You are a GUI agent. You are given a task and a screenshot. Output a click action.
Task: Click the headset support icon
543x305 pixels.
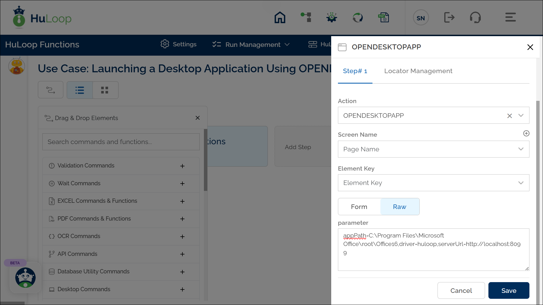pos(475,18)
